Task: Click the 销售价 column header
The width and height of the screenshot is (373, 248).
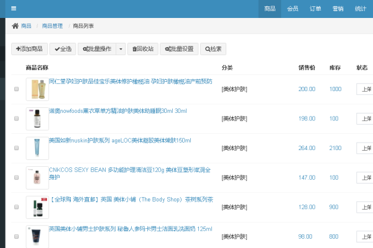Action: 307,68
